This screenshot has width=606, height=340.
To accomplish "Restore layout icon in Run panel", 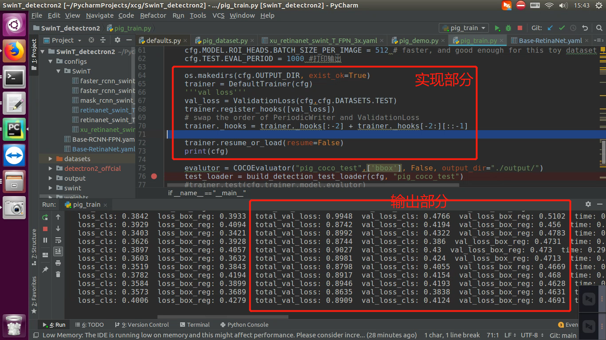I will [45, 255].
